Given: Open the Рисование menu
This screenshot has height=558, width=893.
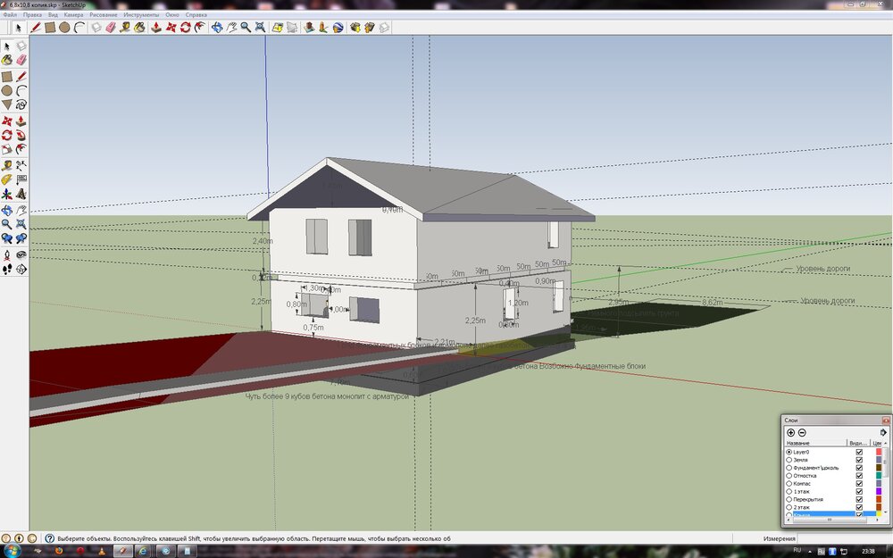Looking at the screenshot, I should 104,15.
